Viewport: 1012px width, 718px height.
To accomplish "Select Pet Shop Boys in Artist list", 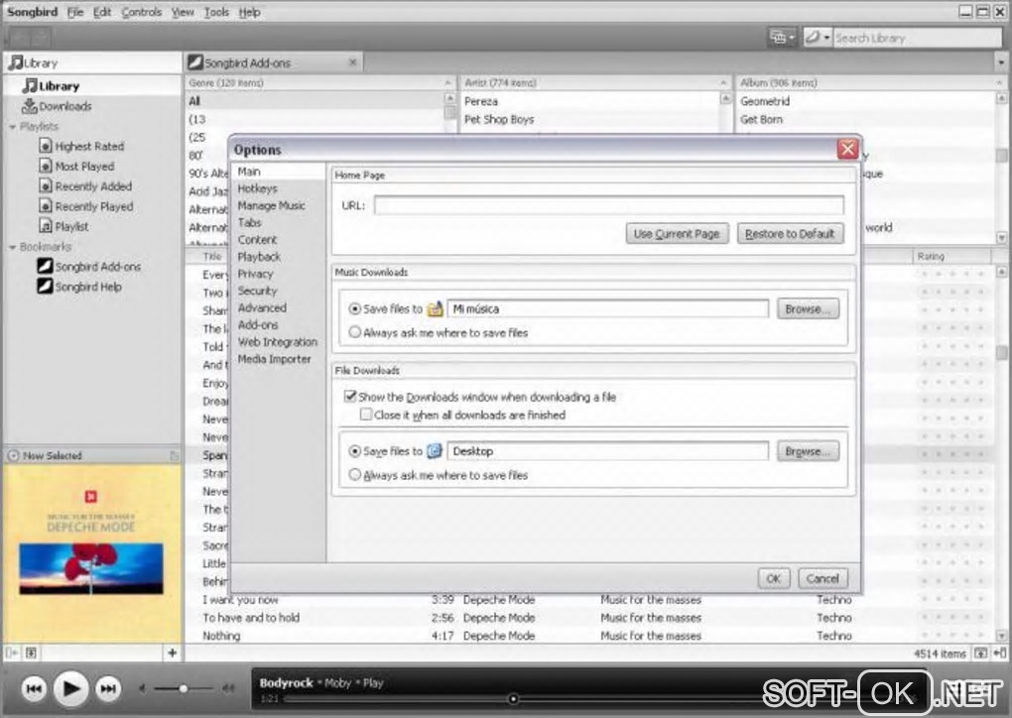I will click(499, 119).
